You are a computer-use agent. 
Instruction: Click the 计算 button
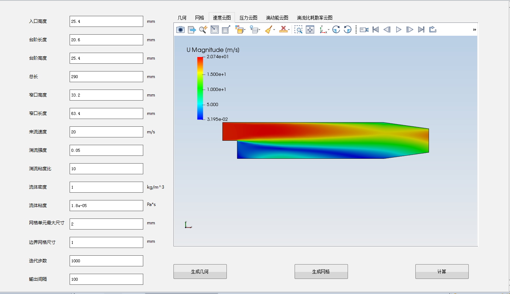(442, 272)
